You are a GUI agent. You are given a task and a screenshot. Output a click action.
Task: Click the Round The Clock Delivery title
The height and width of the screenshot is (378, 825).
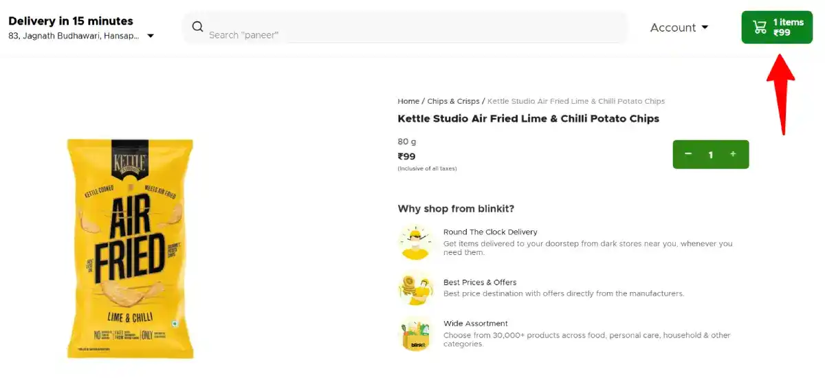(490, 232)
